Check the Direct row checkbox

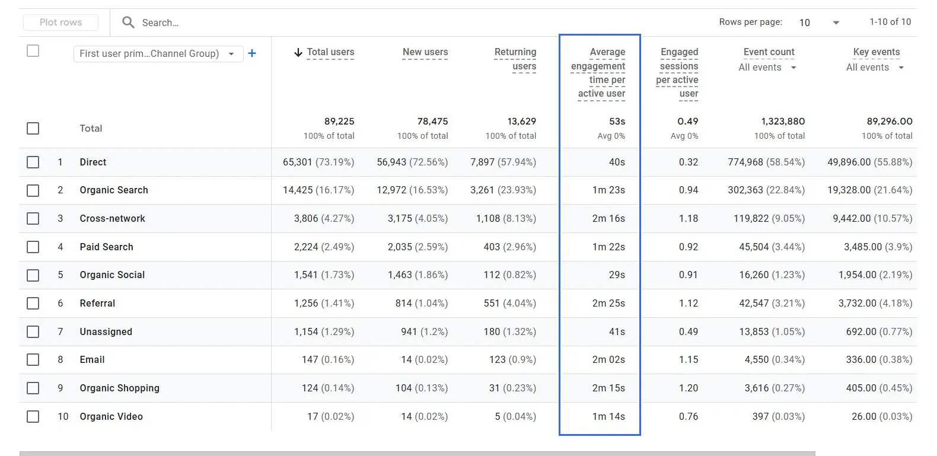(x=33, y=162)
